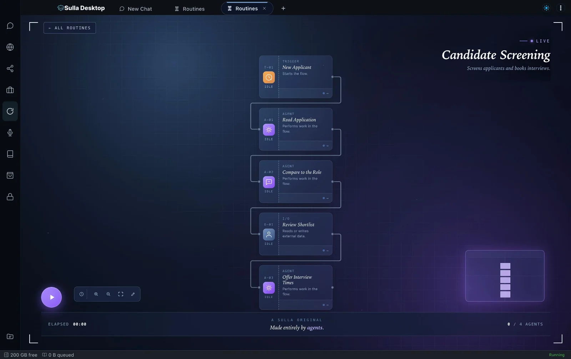Click the zoom out magnifier tool

click(x=108, y=294)
